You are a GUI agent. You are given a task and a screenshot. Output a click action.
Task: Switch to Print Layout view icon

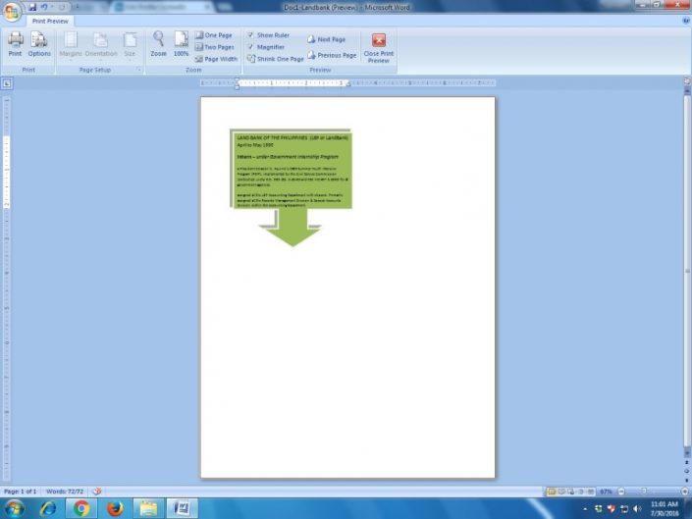pyautogui.click(x=552, y=492)
